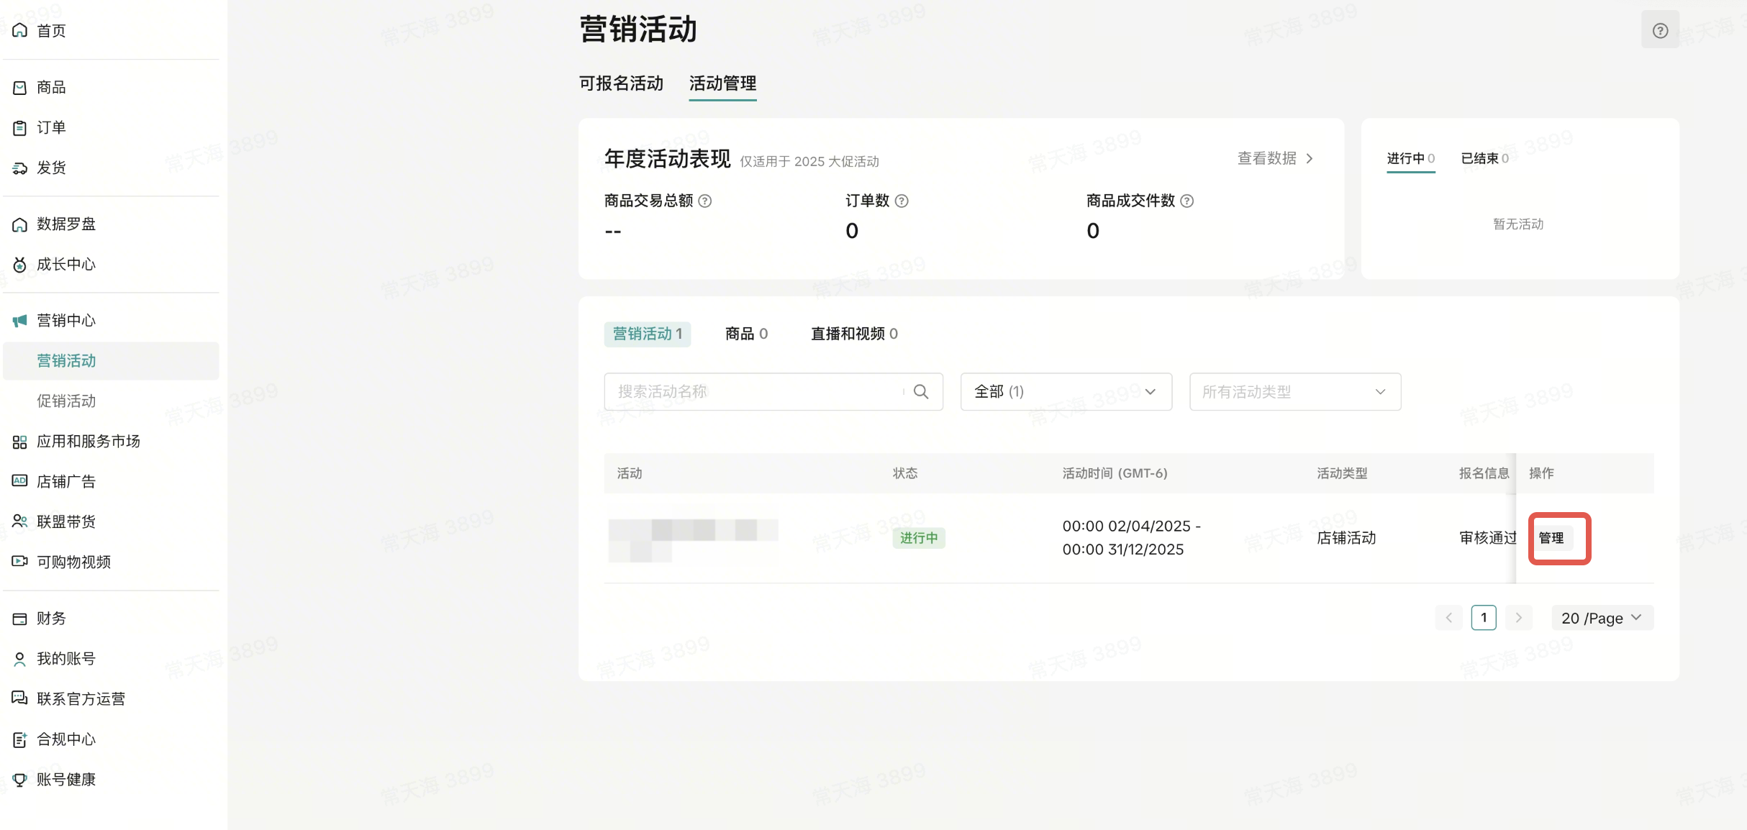
Task: Click info icon next to 商品交易总额
Action: [x=705, y=201]
